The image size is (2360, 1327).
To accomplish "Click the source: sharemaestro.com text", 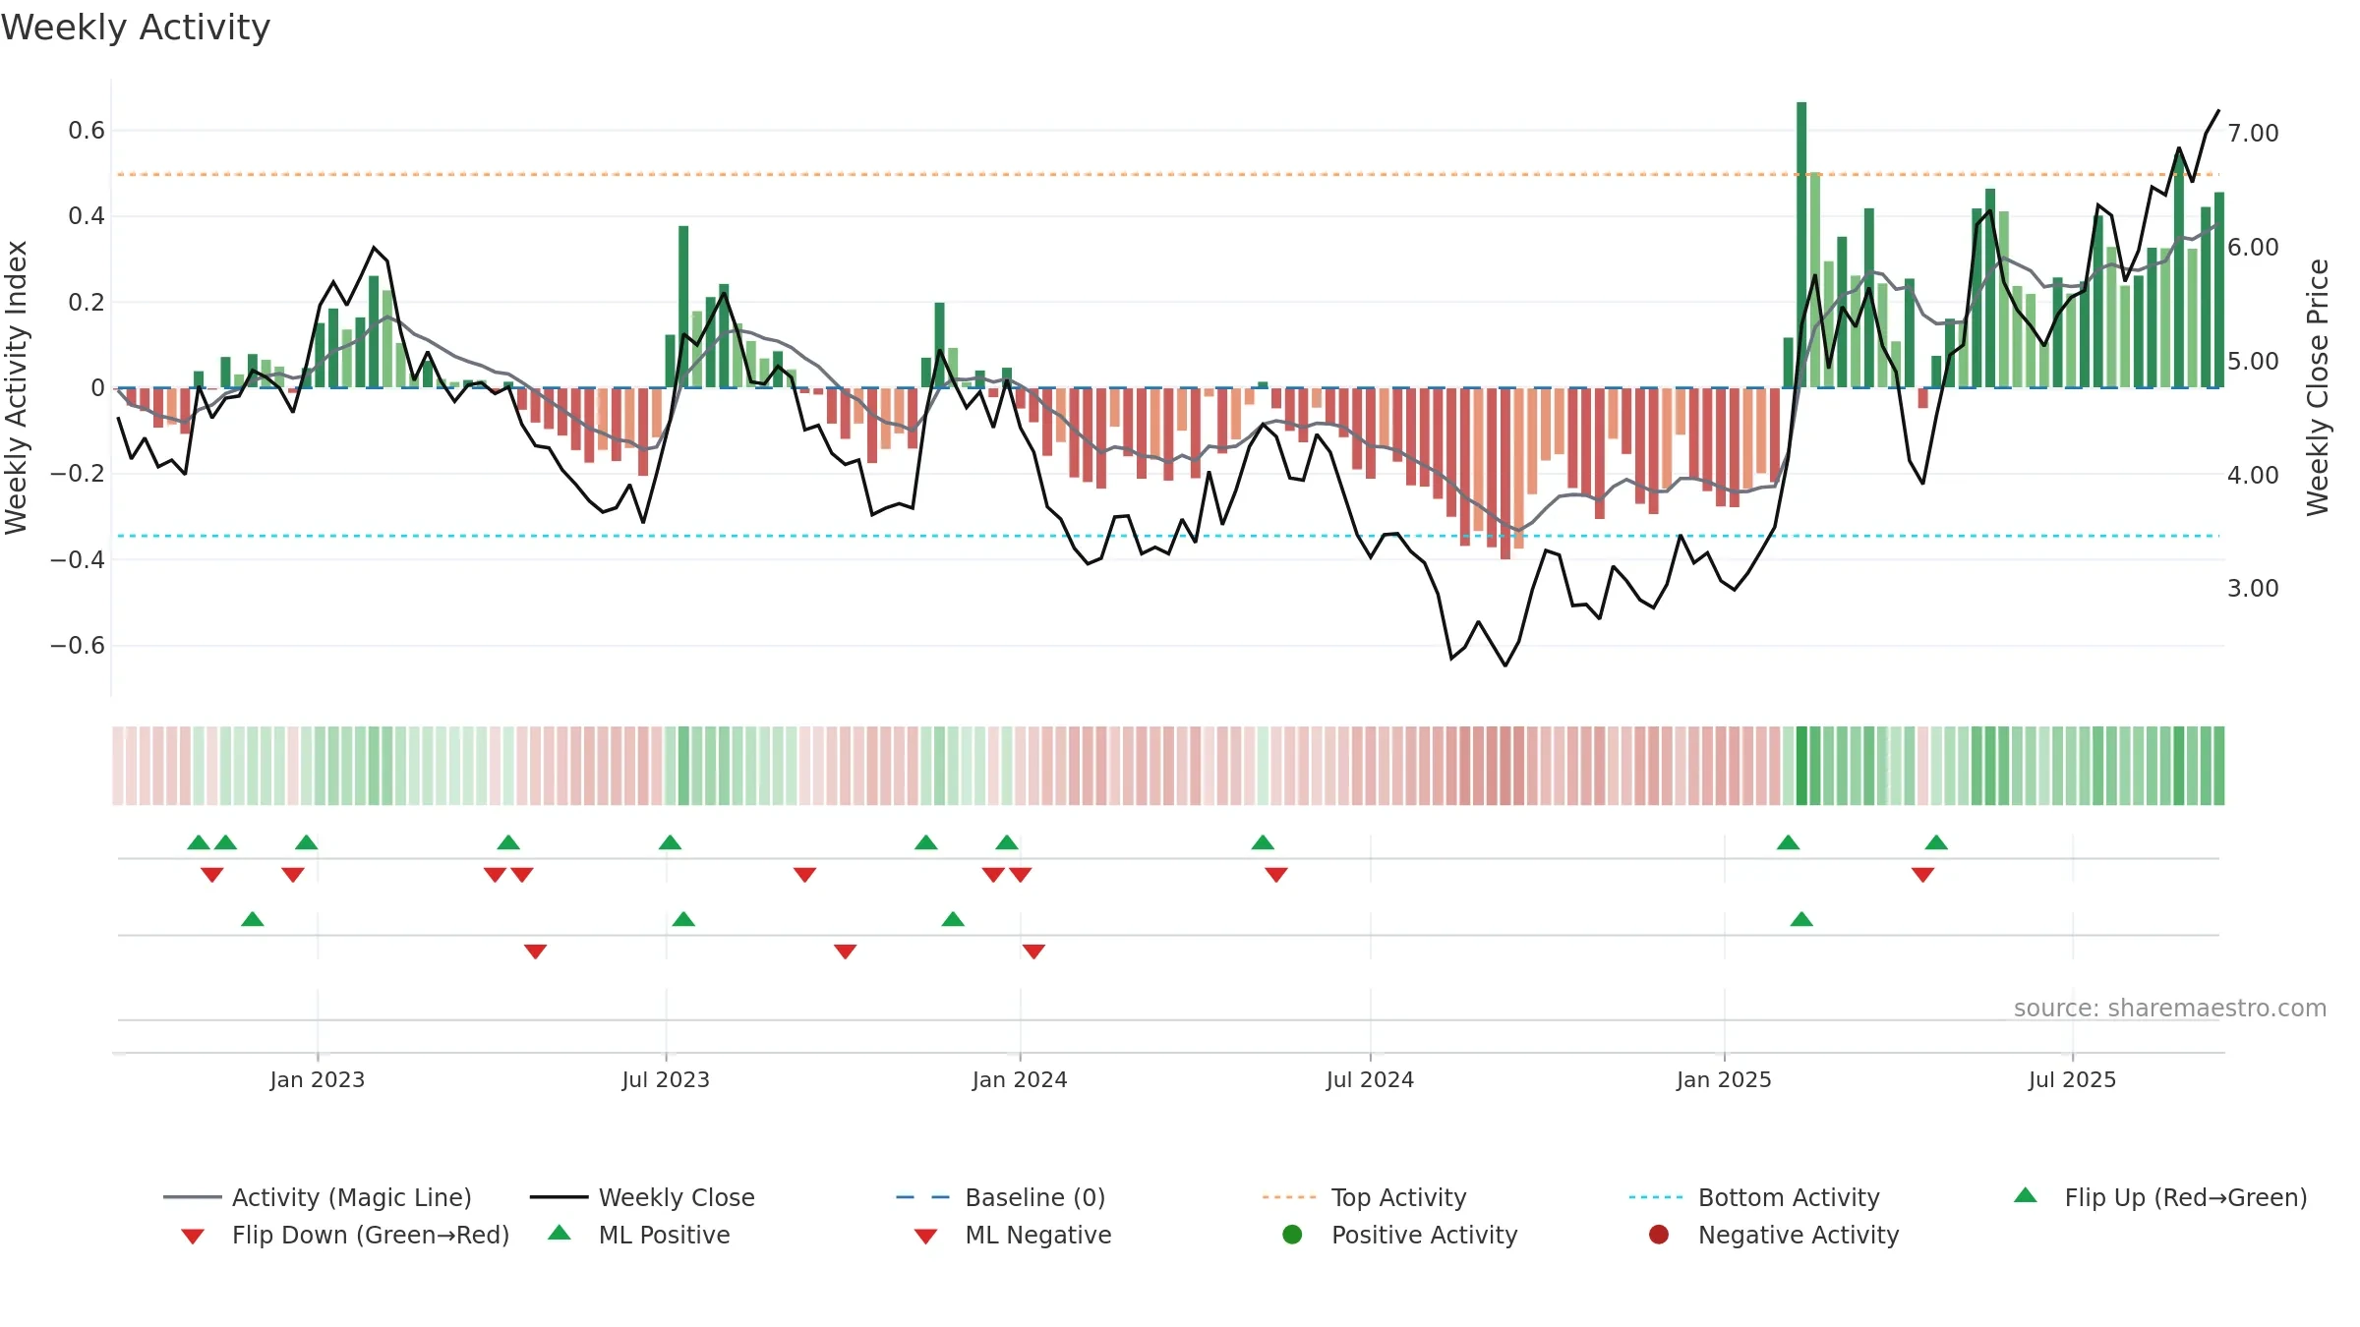I will pyautogui.click(x=2170, y=1008).
